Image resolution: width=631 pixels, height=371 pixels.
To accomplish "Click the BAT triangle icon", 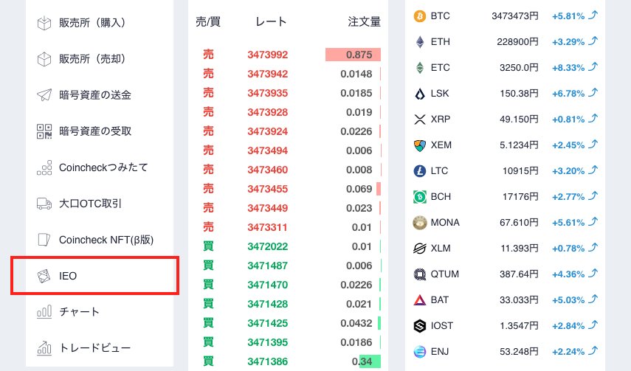I will coord(420,299).
